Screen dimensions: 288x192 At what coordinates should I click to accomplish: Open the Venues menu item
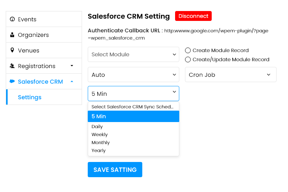point(44,50)
